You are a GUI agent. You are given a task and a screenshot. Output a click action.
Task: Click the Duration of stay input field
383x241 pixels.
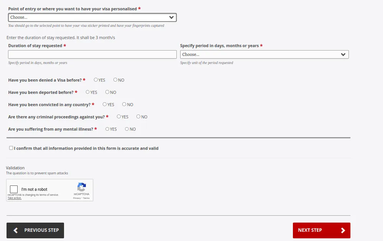pyautogui.click(x=92, y=54)
